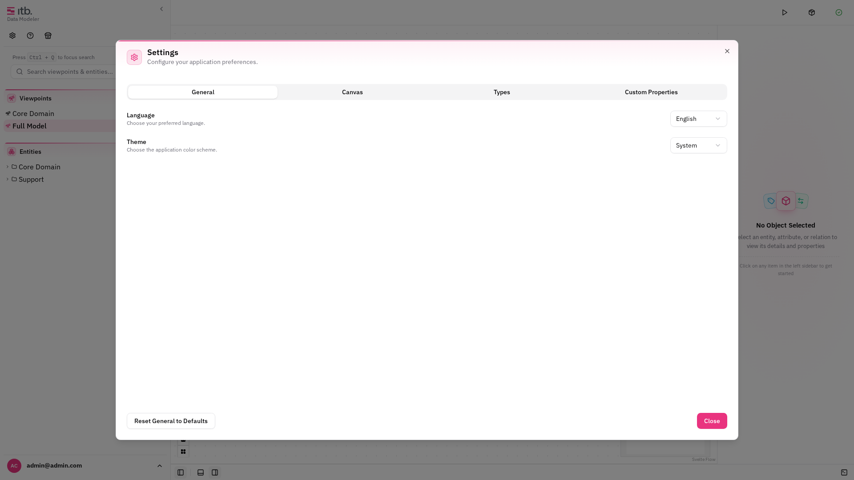Screen dimensions: 854x480
Task: Switch to the Custom Properties tab
Action: click(651, 92)
